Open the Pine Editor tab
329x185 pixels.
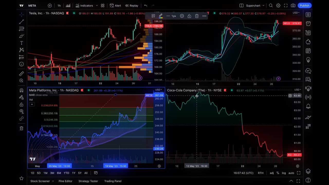click(x=65, y=181)
